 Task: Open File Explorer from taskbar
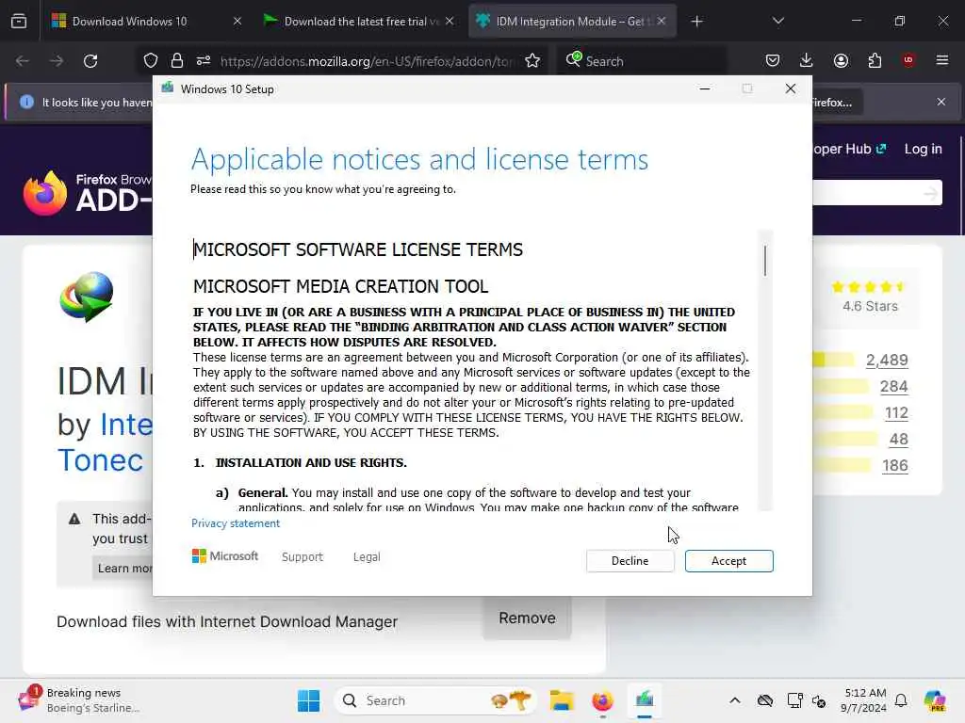562,700
